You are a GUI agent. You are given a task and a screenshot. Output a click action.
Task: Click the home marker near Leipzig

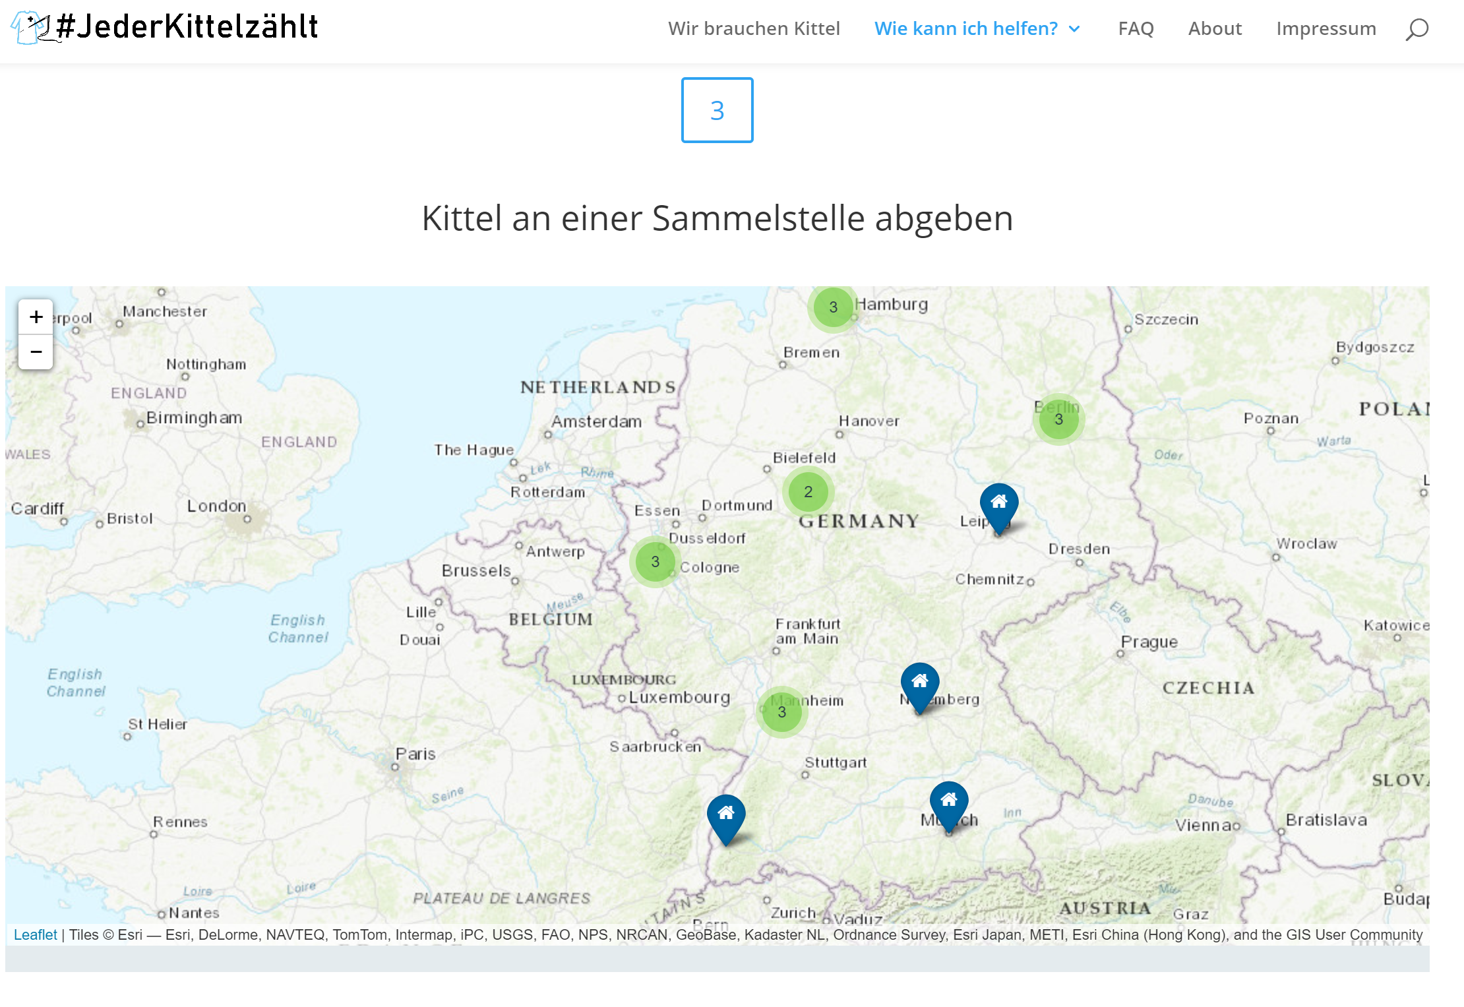coord(999,504)
